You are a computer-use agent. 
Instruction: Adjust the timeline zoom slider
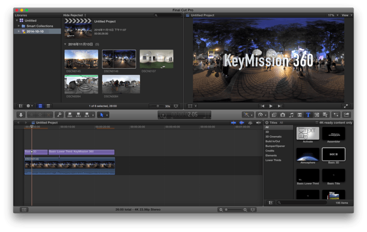click(x=233, y=210)
